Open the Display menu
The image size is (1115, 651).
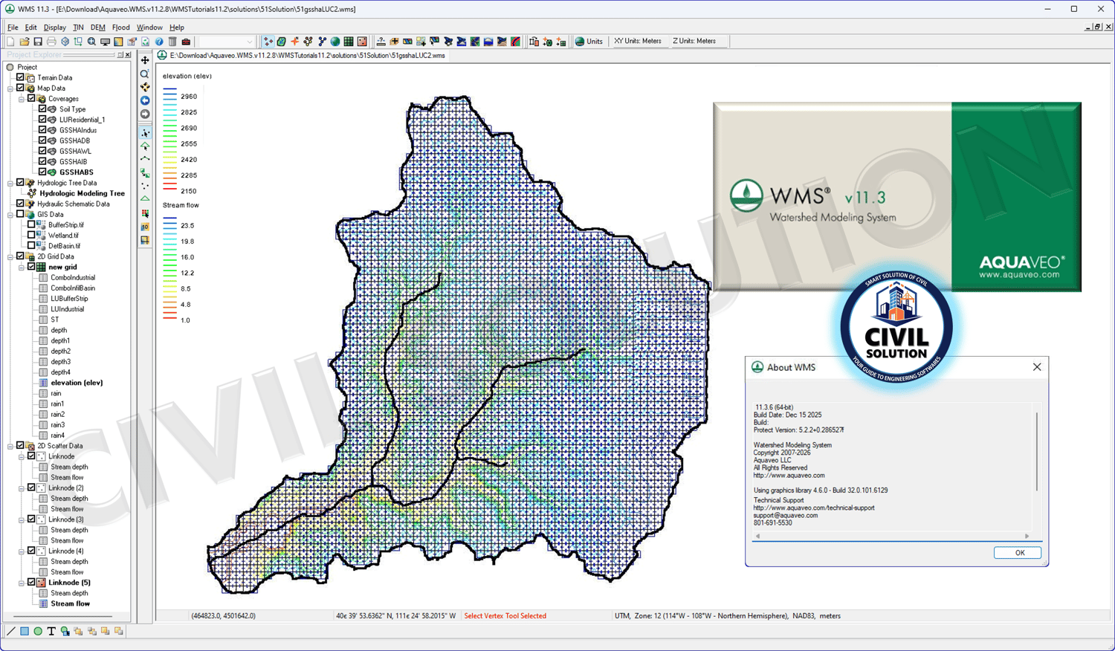click(x=54, y=27)
